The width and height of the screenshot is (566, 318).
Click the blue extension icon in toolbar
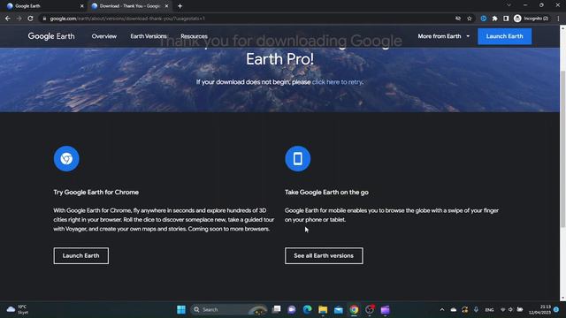coord(484,19)
